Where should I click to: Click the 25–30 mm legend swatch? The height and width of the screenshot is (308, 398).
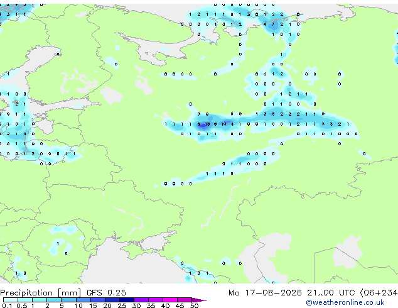pos(126,300)
